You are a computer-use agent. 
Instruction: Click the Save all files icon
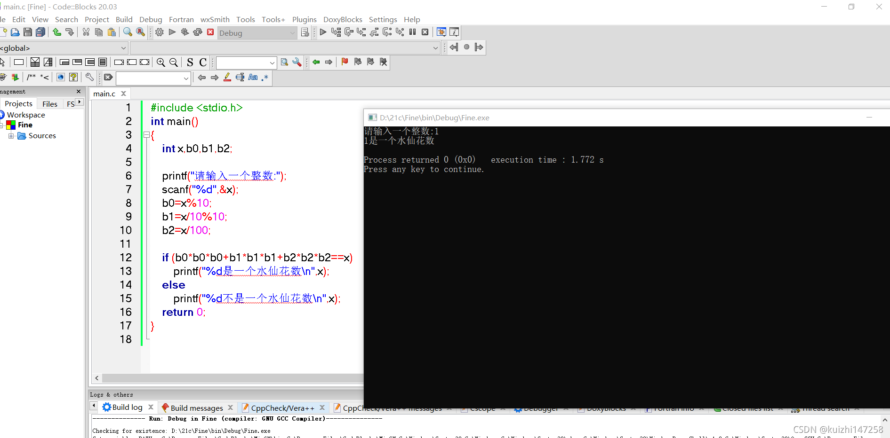point(40,32)
